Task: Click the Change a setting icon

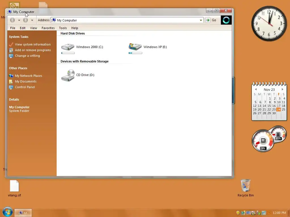Action: coord(11,56)
